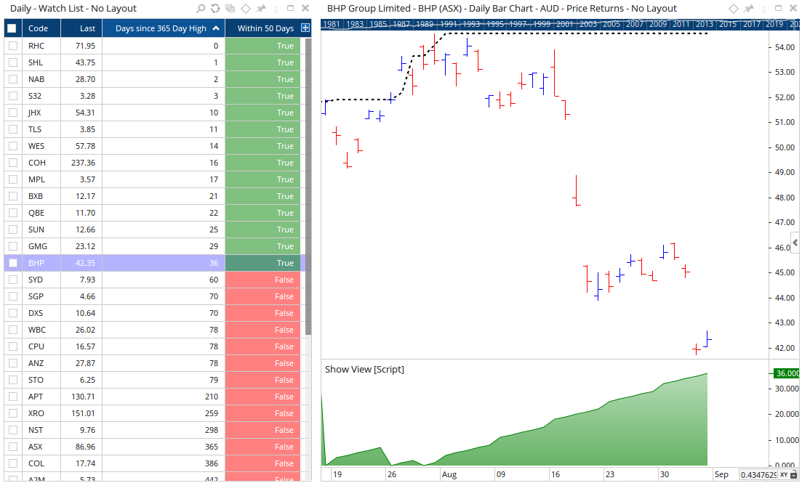The width and height of the screenshot is (802, 483).
Task: Click the 0.4347629 value field
Action: (x=758, y=475)
